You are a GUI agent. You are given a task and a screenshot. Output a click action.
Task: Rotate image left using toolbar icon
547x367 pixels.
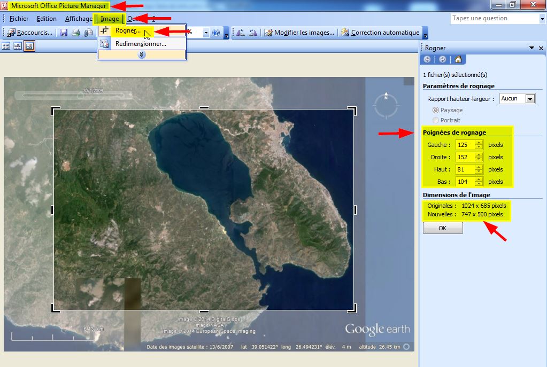[241, 33]
